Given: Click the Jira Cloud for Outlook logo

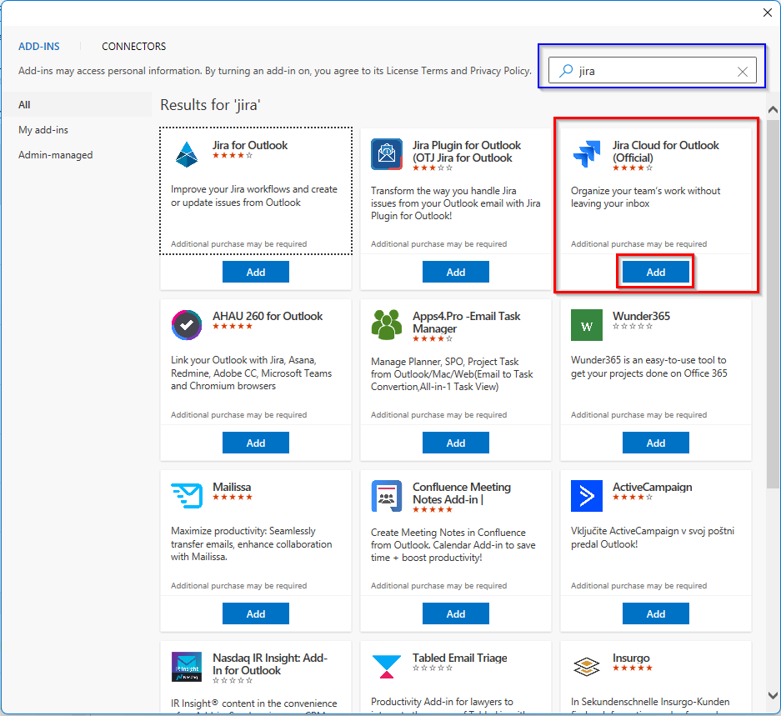Looking at the screenshot, I should point(587,154).
